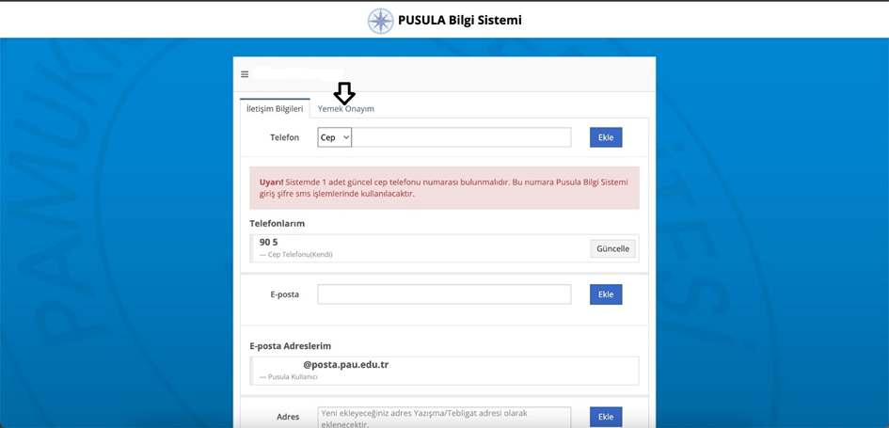Click the black down arrow pointer
889x428 pixels.
coord(344,93)
